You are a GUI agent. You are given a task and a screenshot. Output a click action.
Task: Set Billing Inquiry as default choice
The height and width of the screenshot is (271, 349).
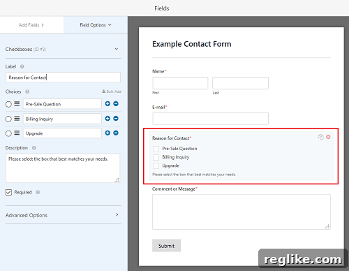click(8, 119)
